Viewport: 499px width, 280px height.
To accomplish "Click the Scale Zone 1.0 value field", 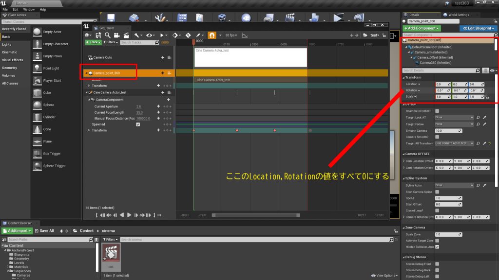I will 448,235.
